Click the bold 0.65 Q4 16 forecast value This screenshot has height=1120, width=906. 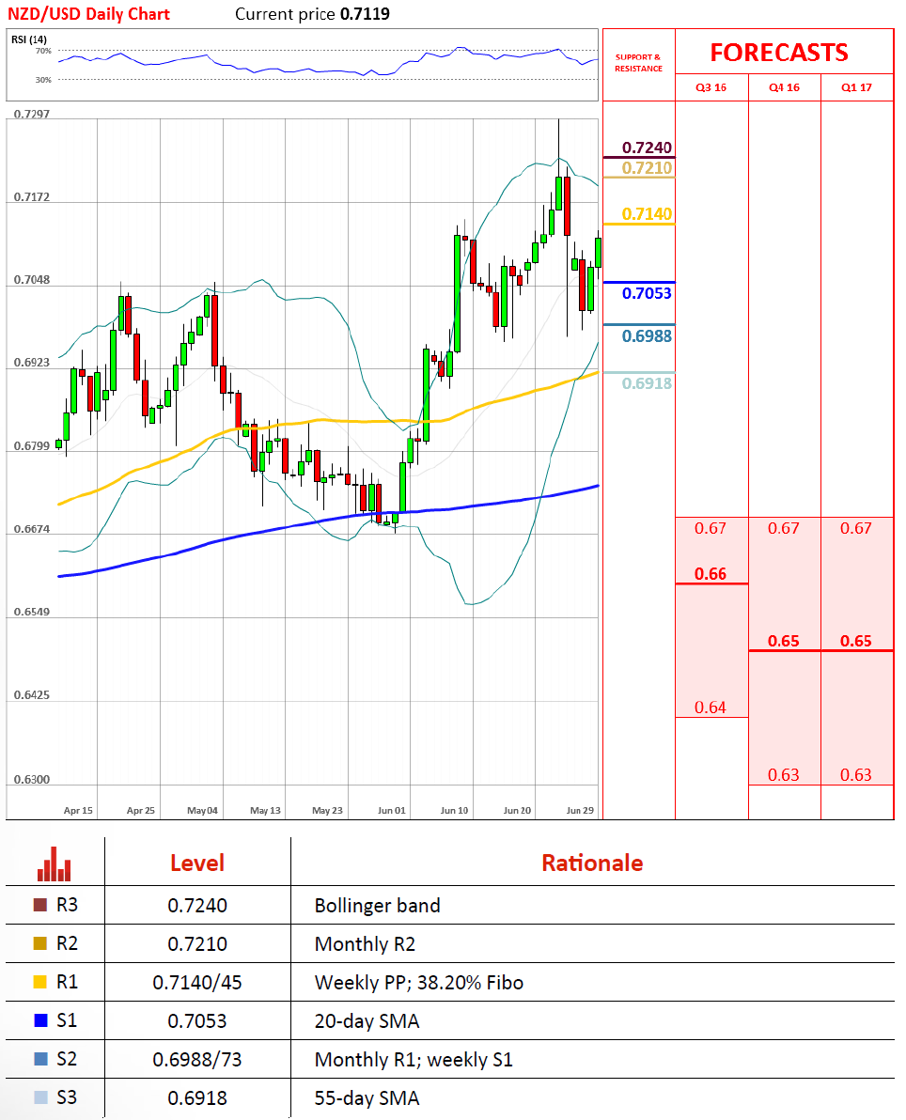(x=784, y=642)
